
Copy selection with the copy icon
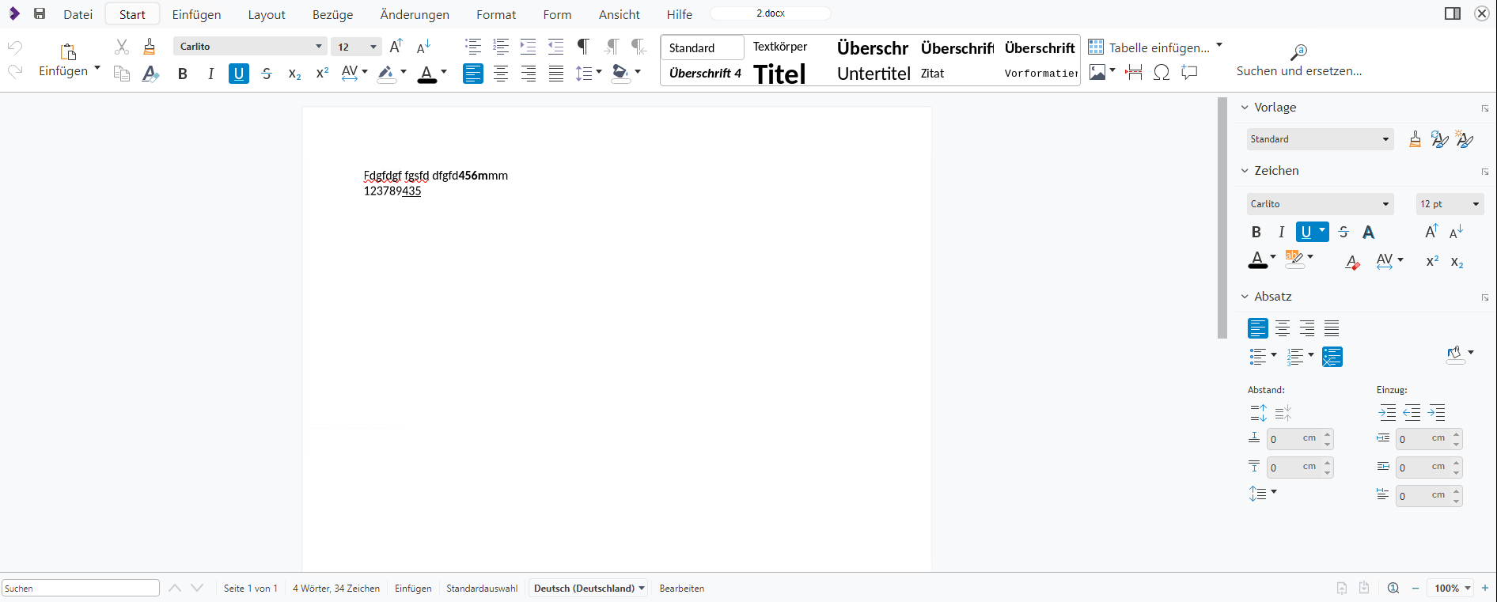click(x=121, y=74)
